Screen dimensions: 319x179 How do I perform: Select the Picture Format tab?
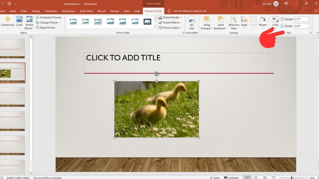click(x=153, y=11)
